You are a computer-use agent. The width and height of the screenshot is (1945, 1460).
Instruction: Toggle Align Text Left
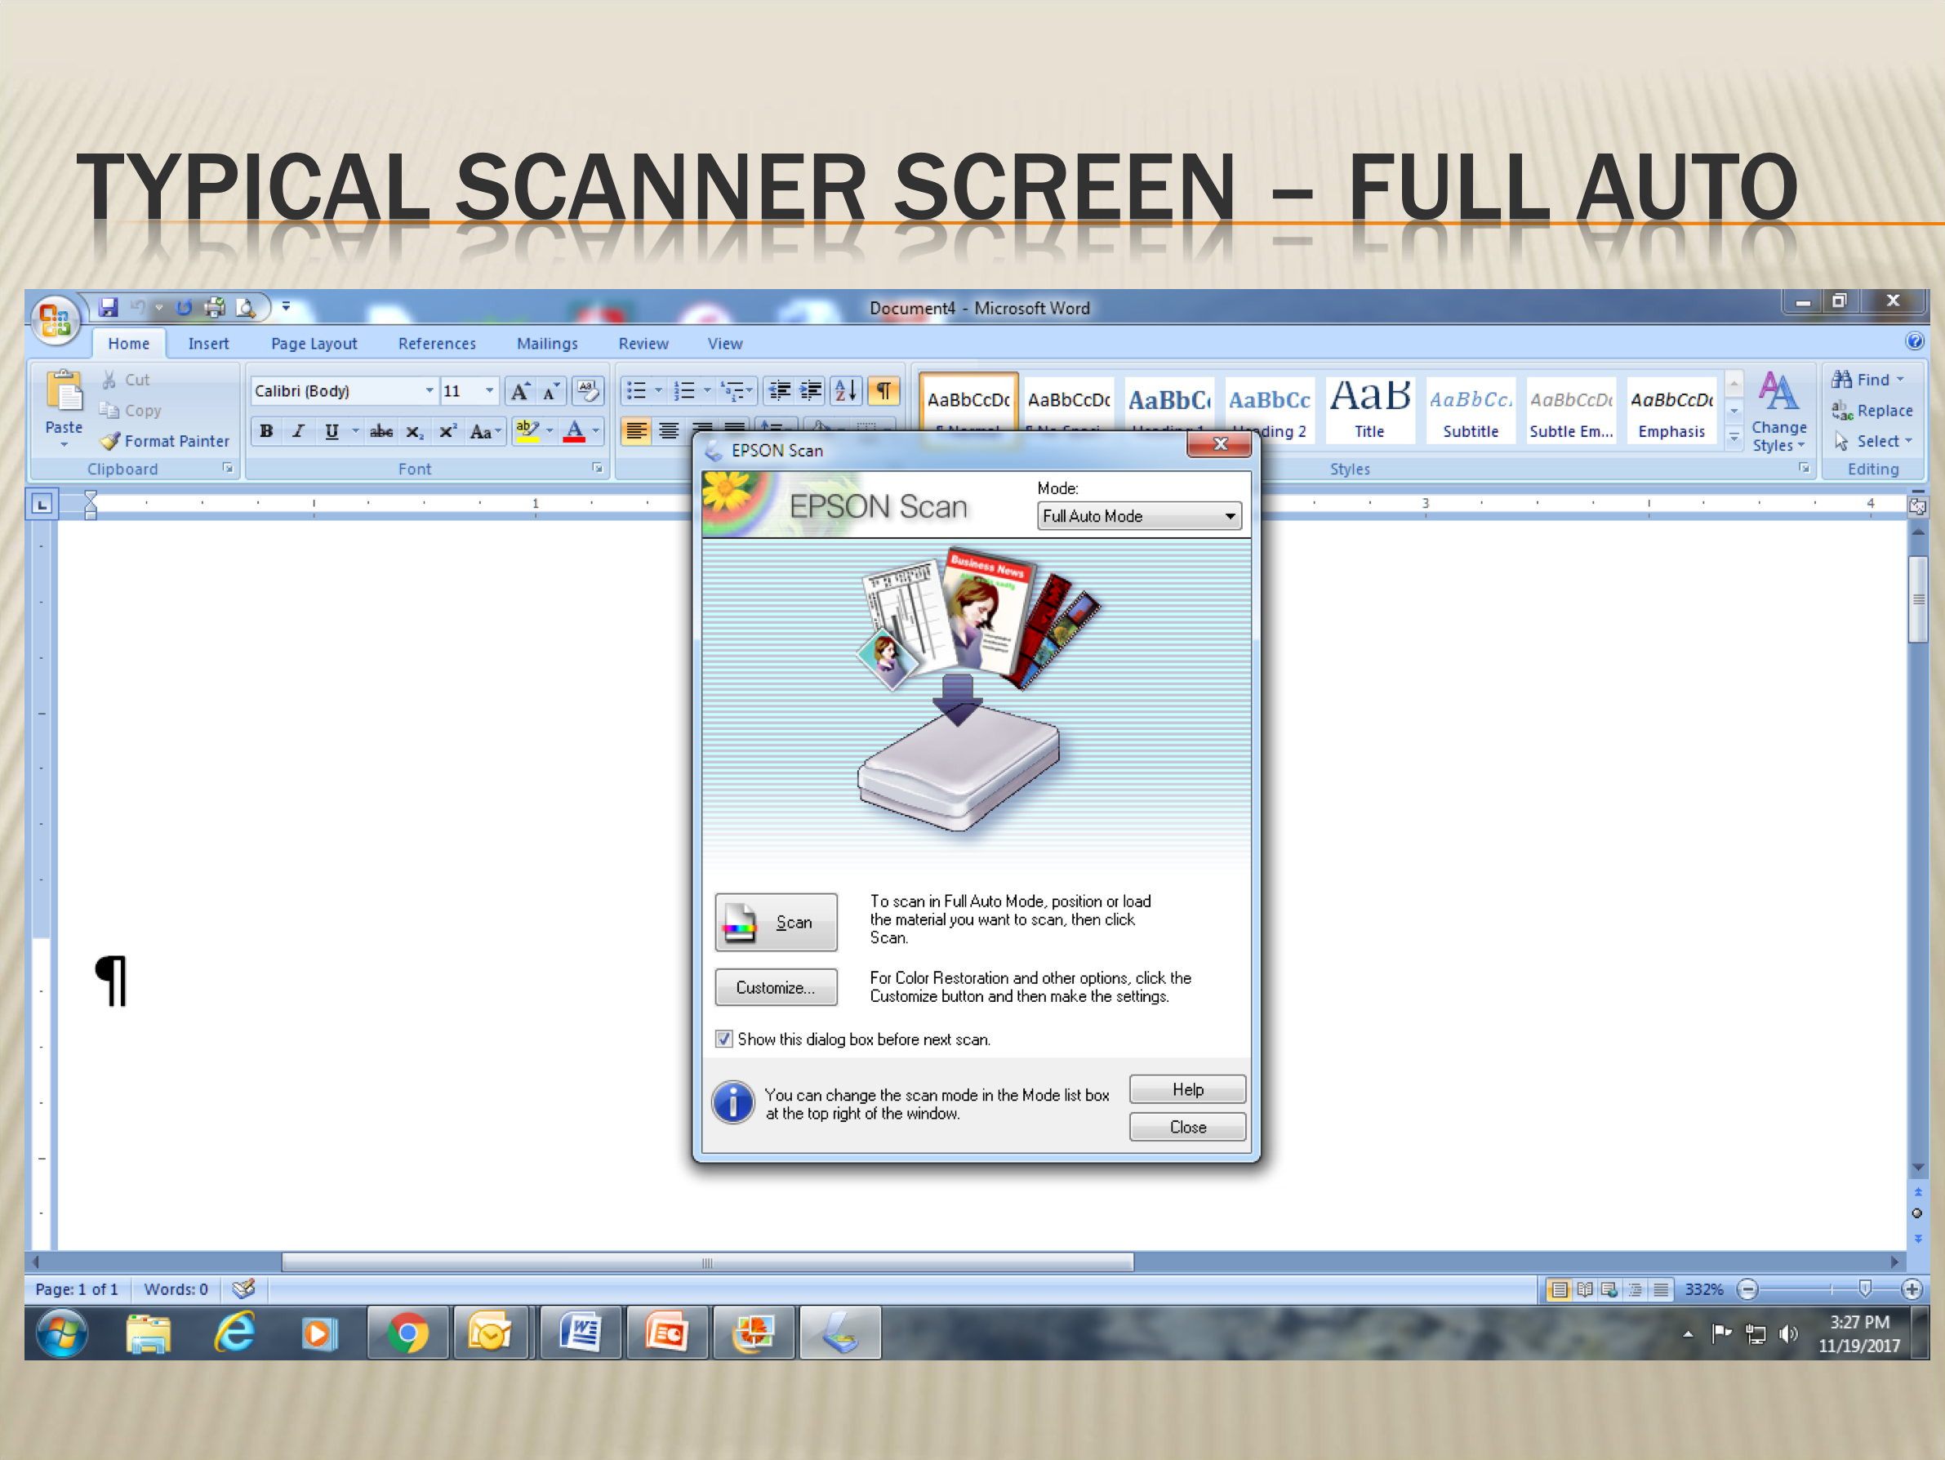[636, 431]
